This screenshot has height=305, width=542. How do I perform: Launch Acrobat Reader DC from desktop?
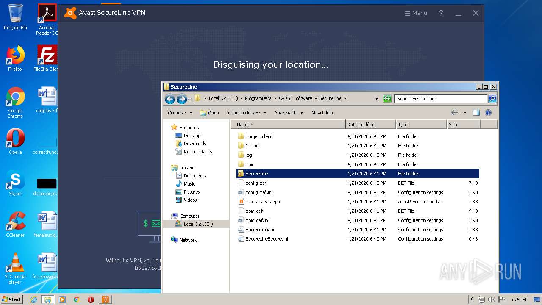(47, 19)
